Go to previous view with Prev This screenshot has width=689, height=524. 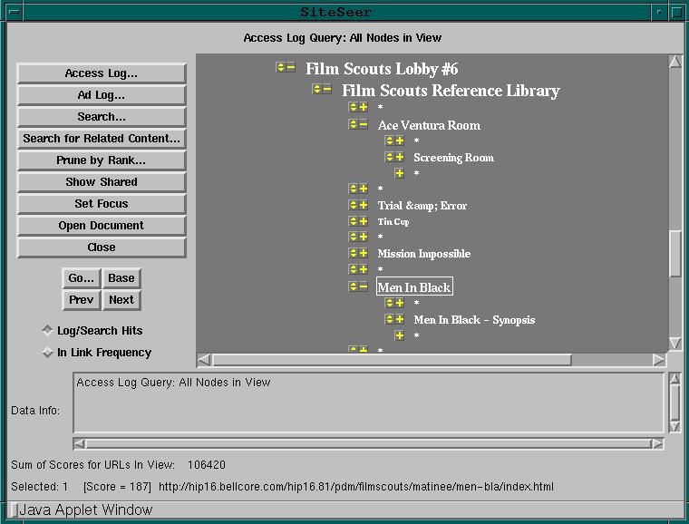pos(82,300)
